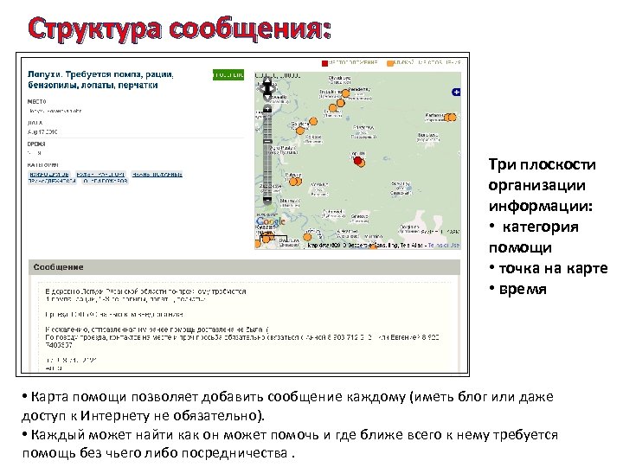Click the report title starting with 'Лопухи. Требуется помпа'

click(100, 80)
